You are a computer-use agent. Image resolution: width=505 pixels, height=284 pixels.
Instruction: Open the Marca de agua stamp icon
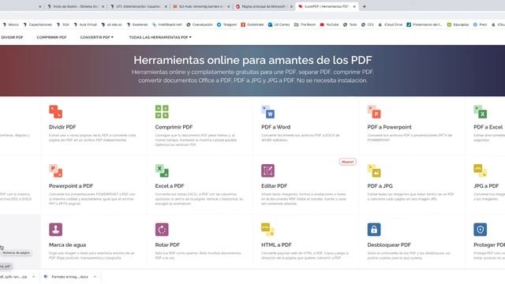(x=55, y=230)
